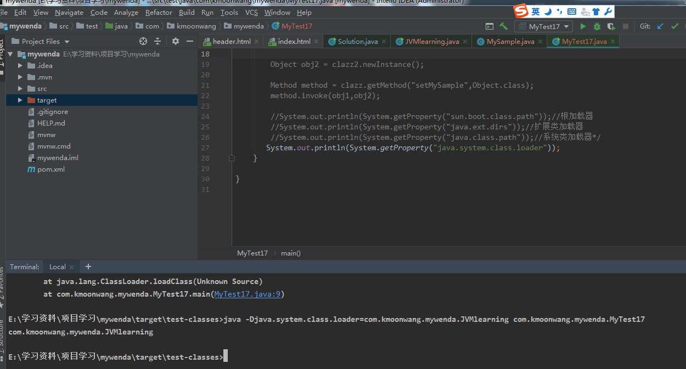The width and height of the screenshot is (686, 369).
Task: Start debugging with the green bug icon
Action: tap(597, 26)
